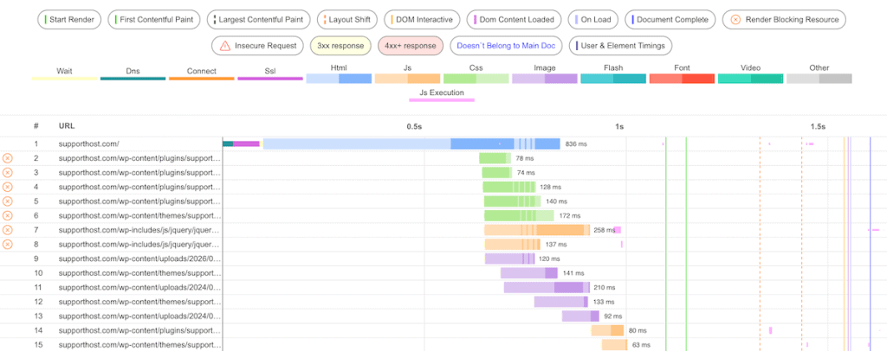Click the 63 ms duration label
887x351 pixels.
coord(641,345)
